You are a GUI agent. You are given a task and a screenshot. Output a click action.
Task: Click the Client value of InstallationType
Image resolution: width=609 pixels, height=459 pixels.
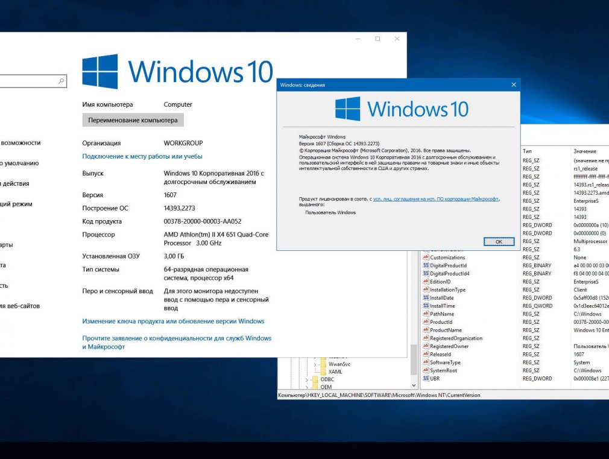[x=580, y=290]
